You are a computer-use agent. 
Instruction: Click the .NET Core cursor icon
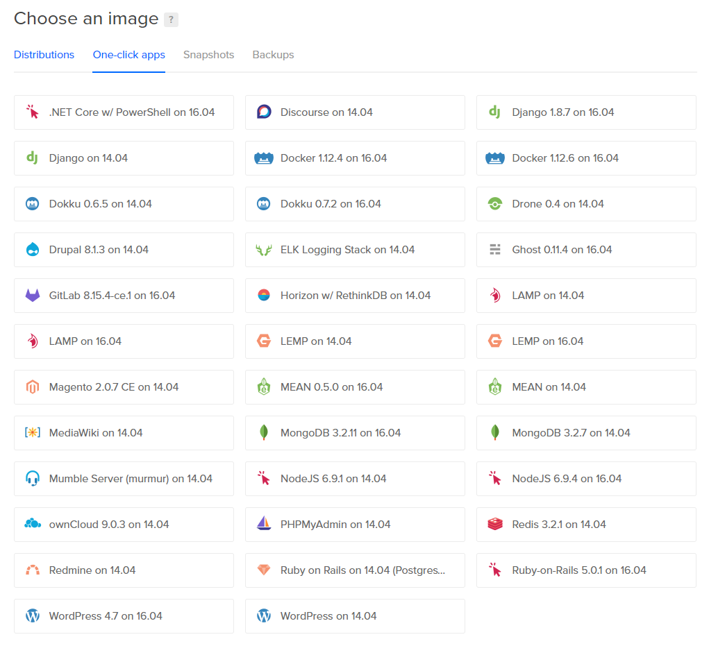(32, 112)
